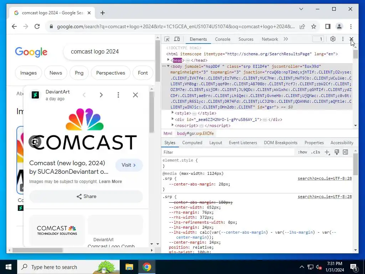Open the Learn More copyright link
The height and width of the screenshot is (274, 365).
(110, 182)
